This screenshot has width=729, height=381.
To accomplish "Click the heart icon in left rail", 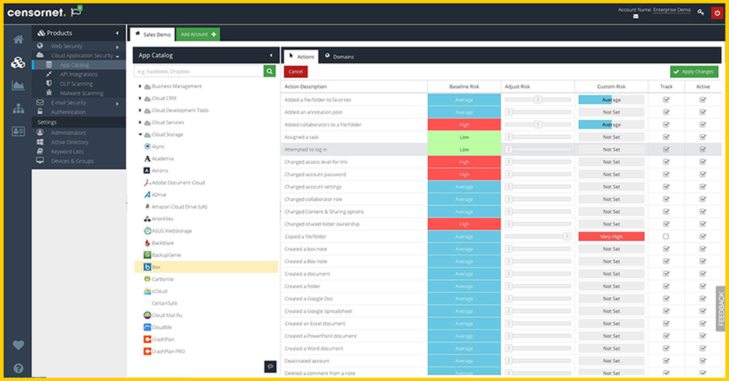I will [x=18, y=345].
